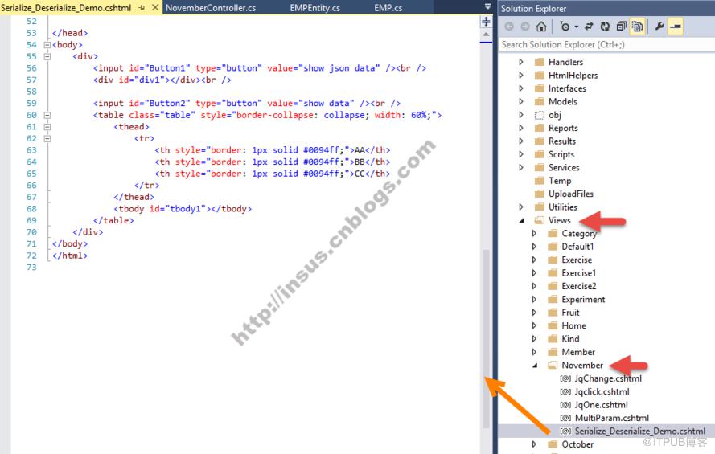Expand the Category views folder
This screenshot has height=454, width=715.
click(x=534, y=234)
